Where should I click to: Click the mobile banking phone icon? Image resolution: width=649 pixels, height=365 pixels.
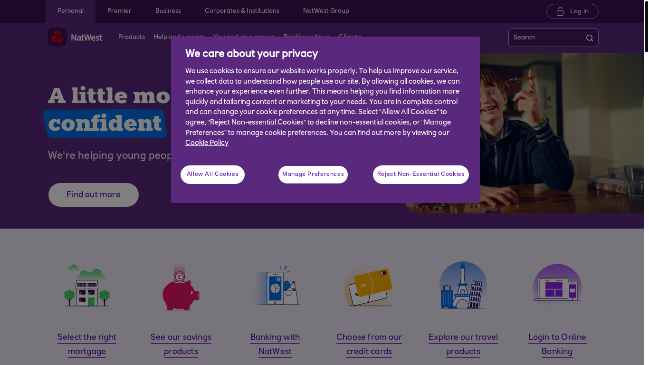[x=277, y=285]
